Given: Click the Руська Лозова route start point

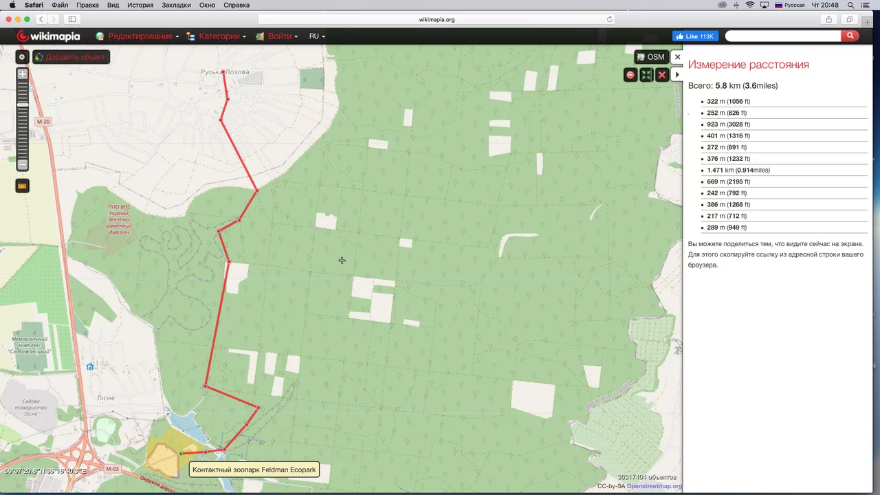Looking at the screenshot, I should [x=223, y=72].
